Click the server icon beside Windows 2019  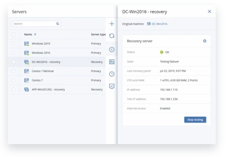27,44
